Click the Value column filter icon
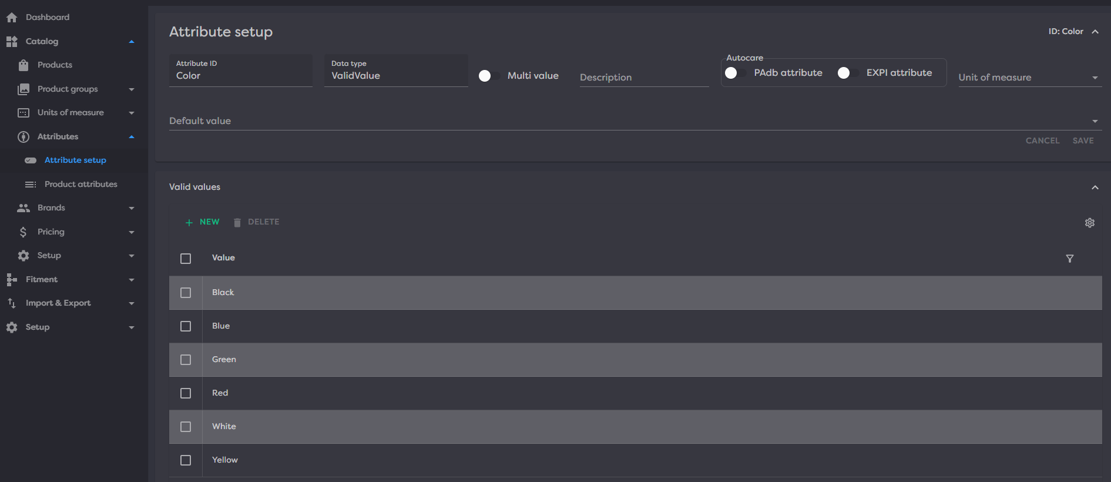1111x482 pixels. pos(1069,259)
